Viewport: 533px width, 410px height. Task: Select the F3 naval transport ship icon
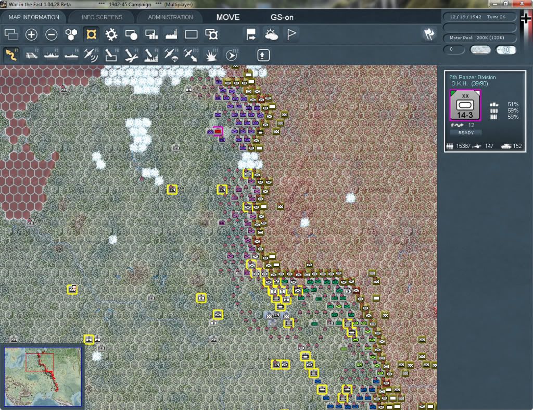[52, 55]
